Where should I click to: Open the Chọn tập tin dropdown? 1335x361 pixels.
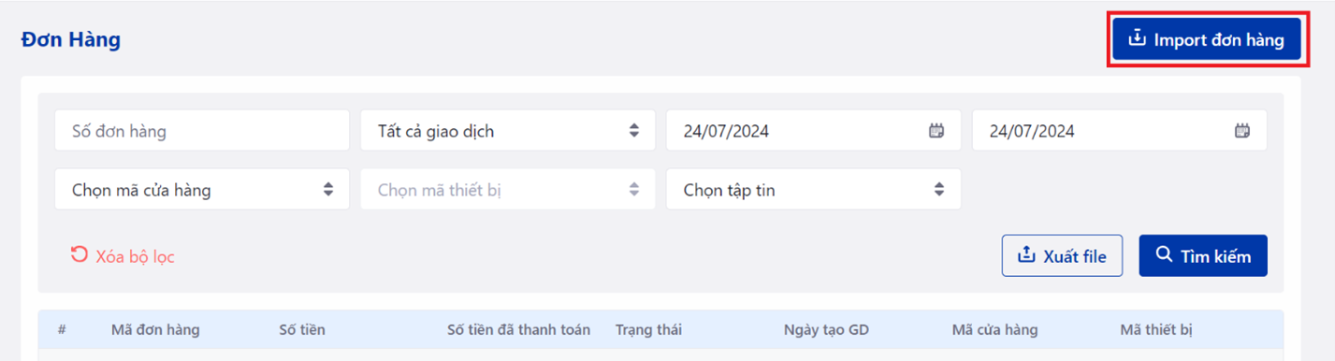[x=813, y=189]
